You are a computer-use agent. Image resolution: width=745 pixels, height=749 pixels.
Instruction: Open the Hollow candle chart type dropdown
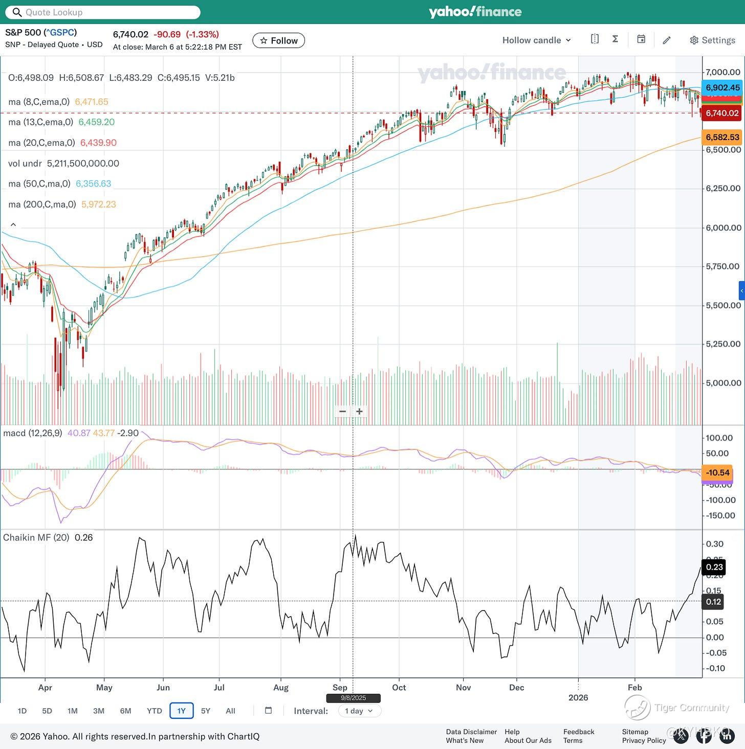coord(536,40)
